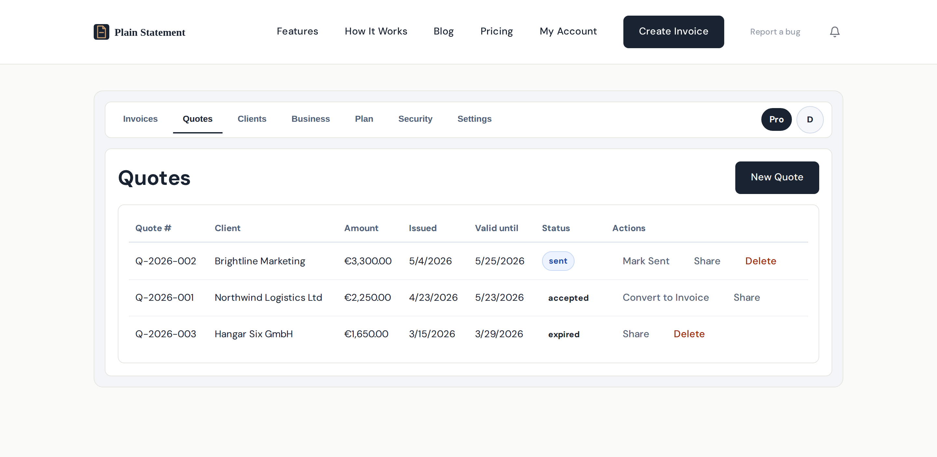Click the Plain Statement logo icon
Image resolution: width=937 pixels, height=457 pixels.
pos(102,32)
